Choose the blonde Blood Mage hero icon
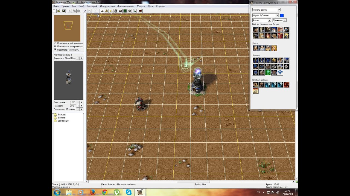Screen dimensions: 350x196 (274, 48)
